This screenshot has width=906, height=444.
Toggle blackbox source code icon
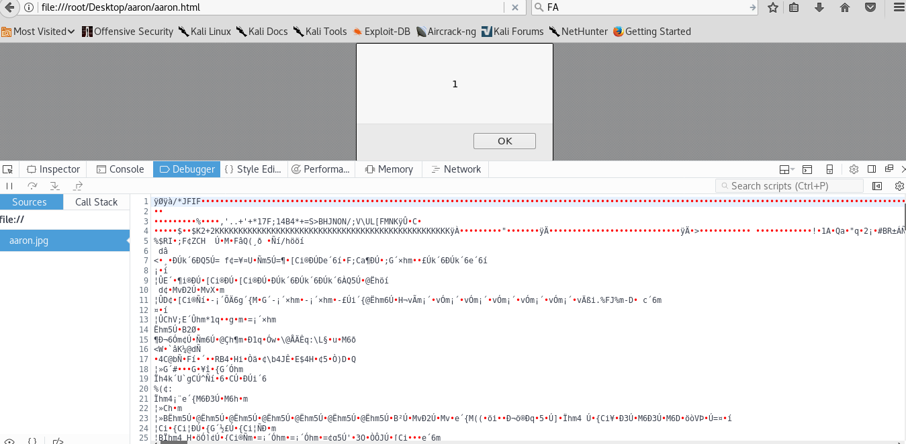click(57, 441)
